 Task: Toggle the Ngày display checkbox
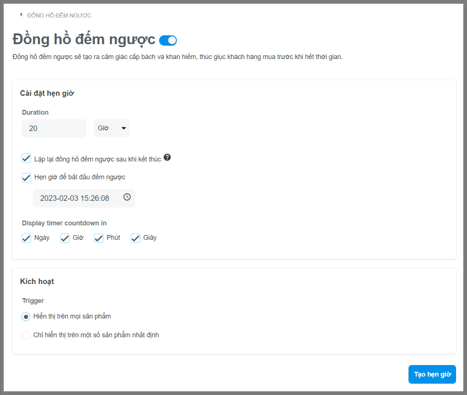[x=26, y=238]
